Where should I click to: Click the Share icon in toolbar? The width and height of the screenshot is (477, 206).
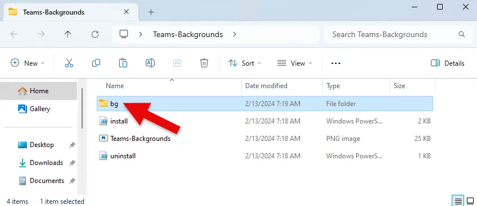[x=177, y=63]
